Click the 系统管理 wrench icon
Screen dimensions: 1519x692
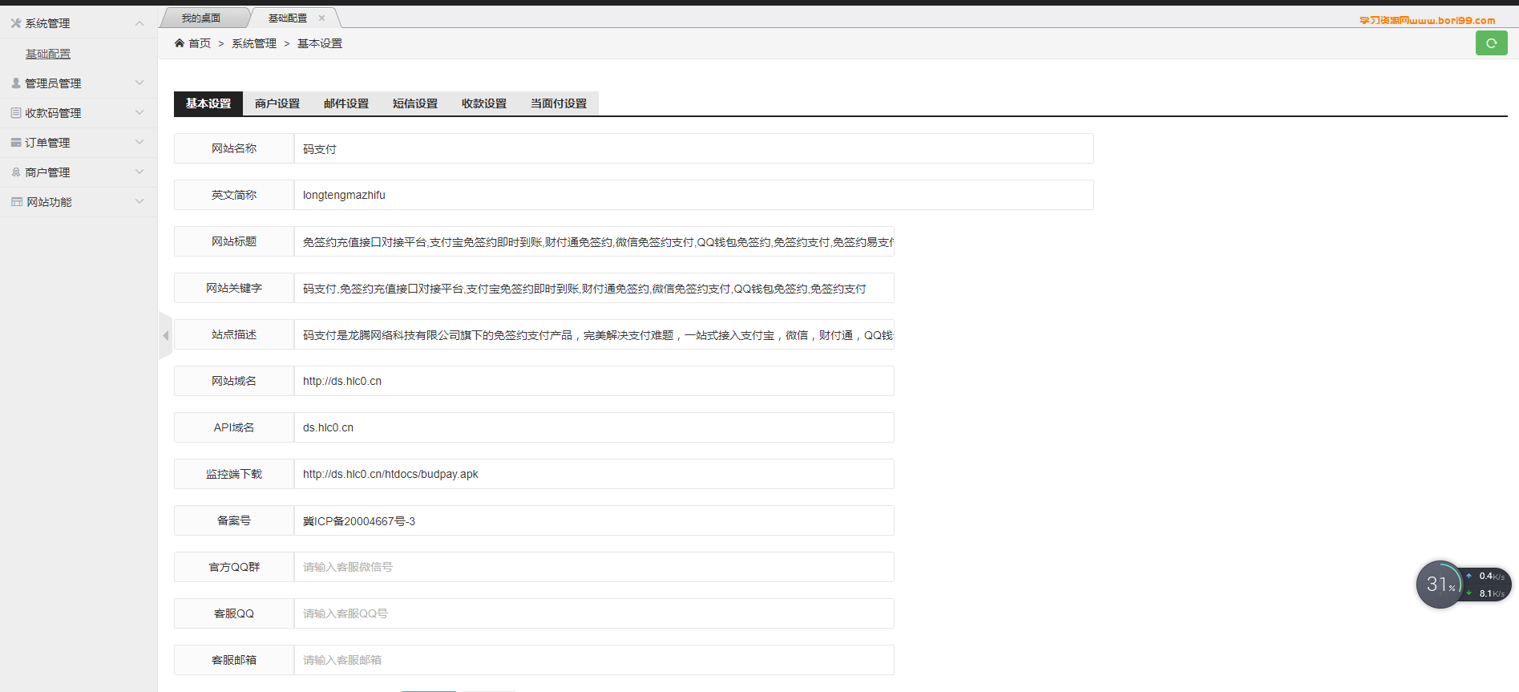(x=16, y=23)
